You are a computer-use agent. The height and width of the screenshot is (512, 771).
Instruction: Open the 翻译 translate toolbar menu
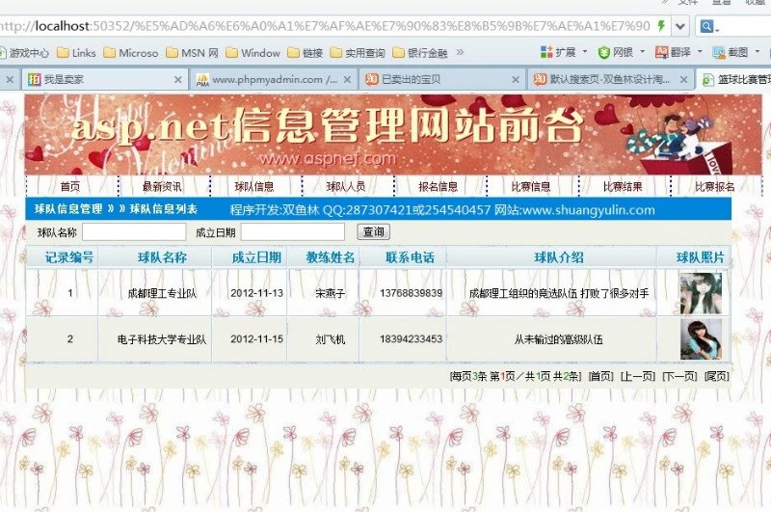coord(678,52)
